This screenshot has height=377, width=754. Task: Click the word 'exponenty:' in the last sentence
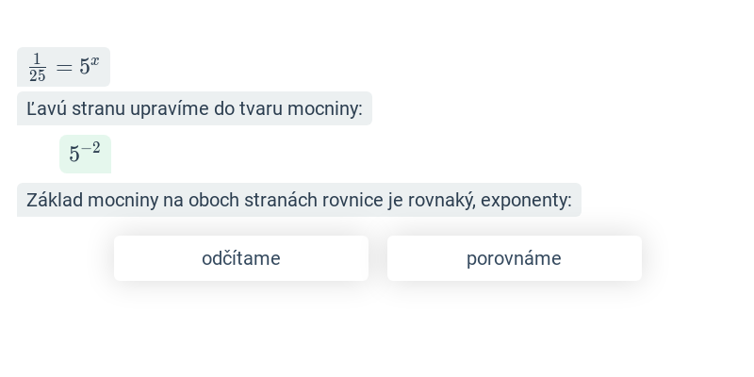[x=526, y=200]
